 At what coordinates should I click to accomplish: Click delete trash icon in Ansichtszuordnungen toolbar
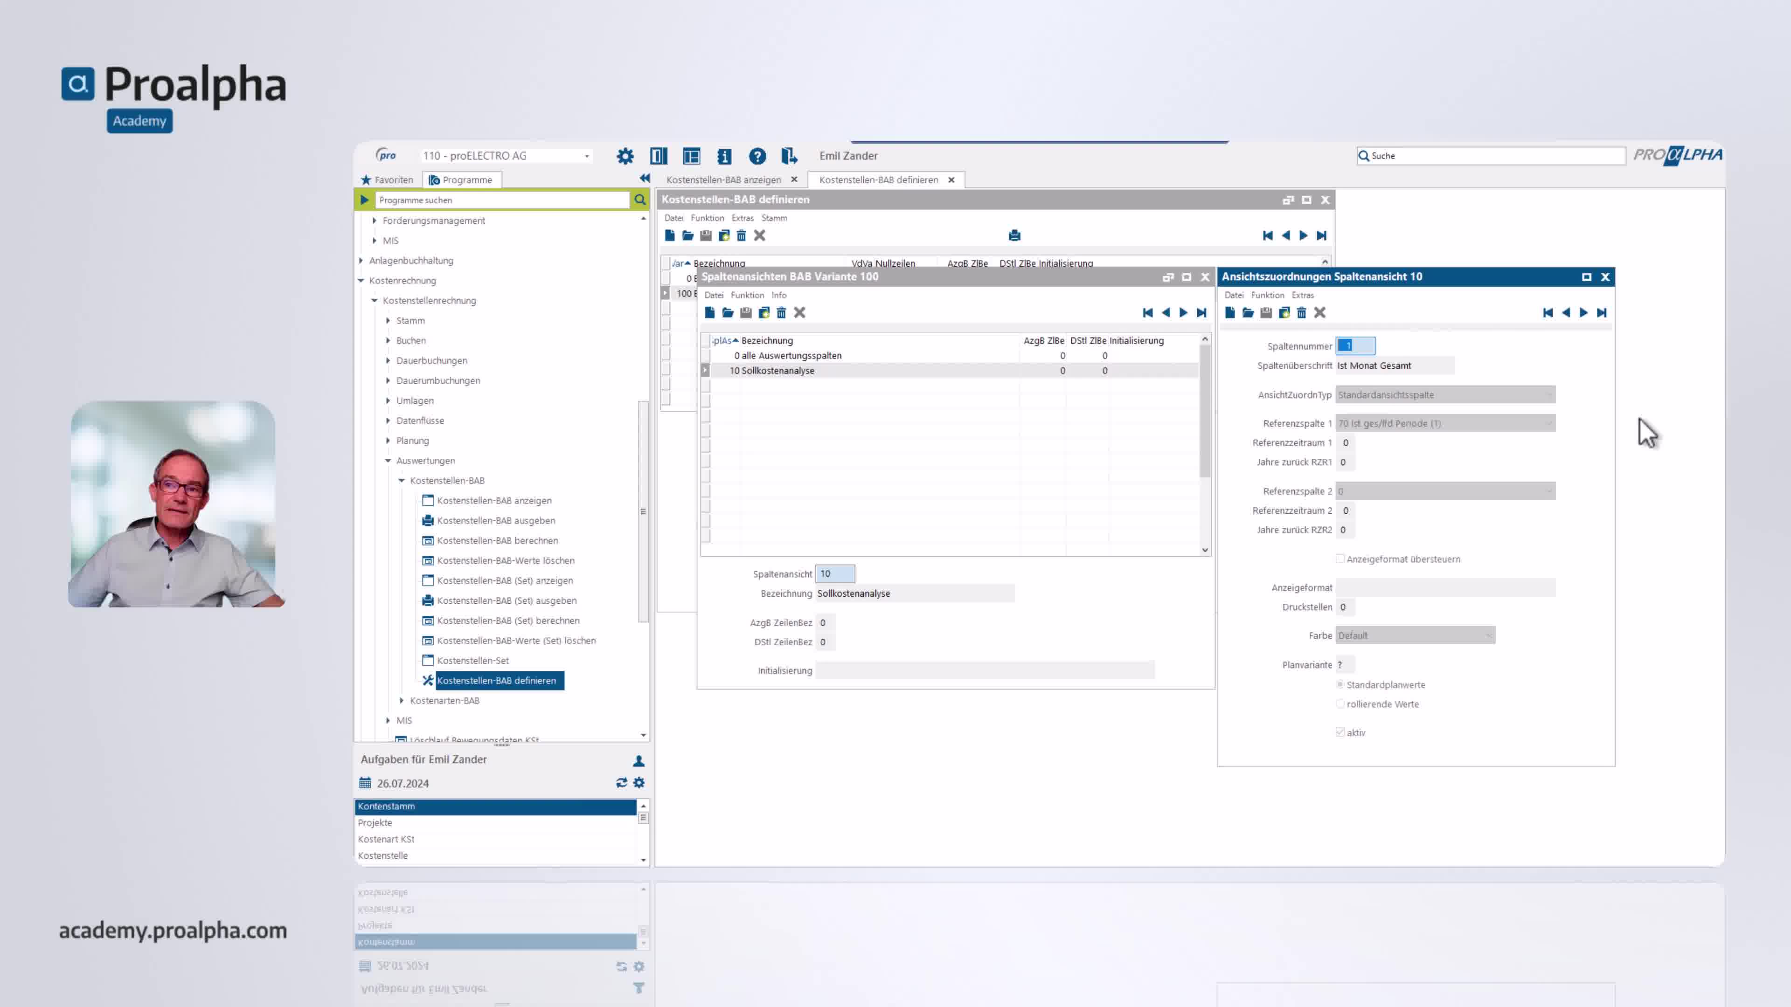click(x=1302, y=313)
